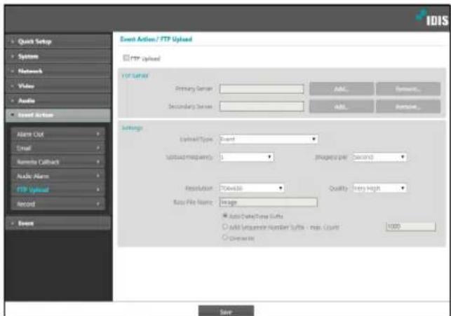
Task: Open the Resolution dropdown
Action: click(x=252, y=188)
